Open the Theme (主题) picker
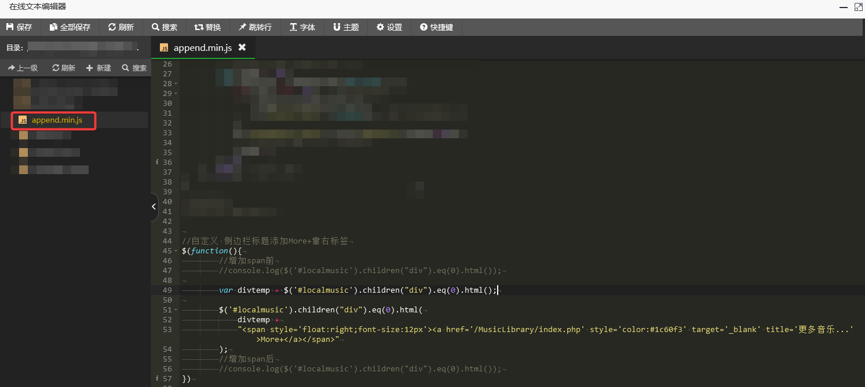Screen dimensions: 865x387 (346, 27)
